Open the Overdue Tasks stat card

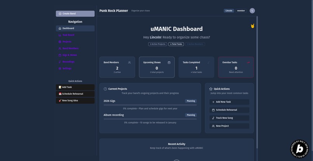coord(236,67)
